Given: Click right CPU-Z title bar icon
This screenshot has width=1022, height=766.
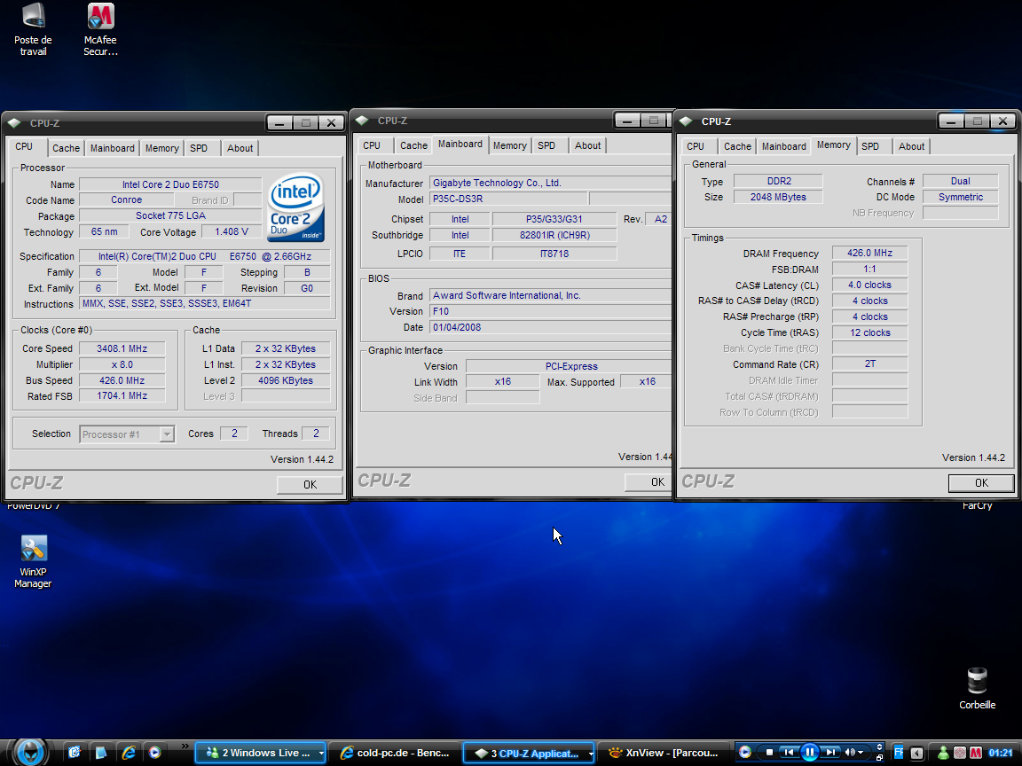Looking at the screenshot, I should coord(686,121).
